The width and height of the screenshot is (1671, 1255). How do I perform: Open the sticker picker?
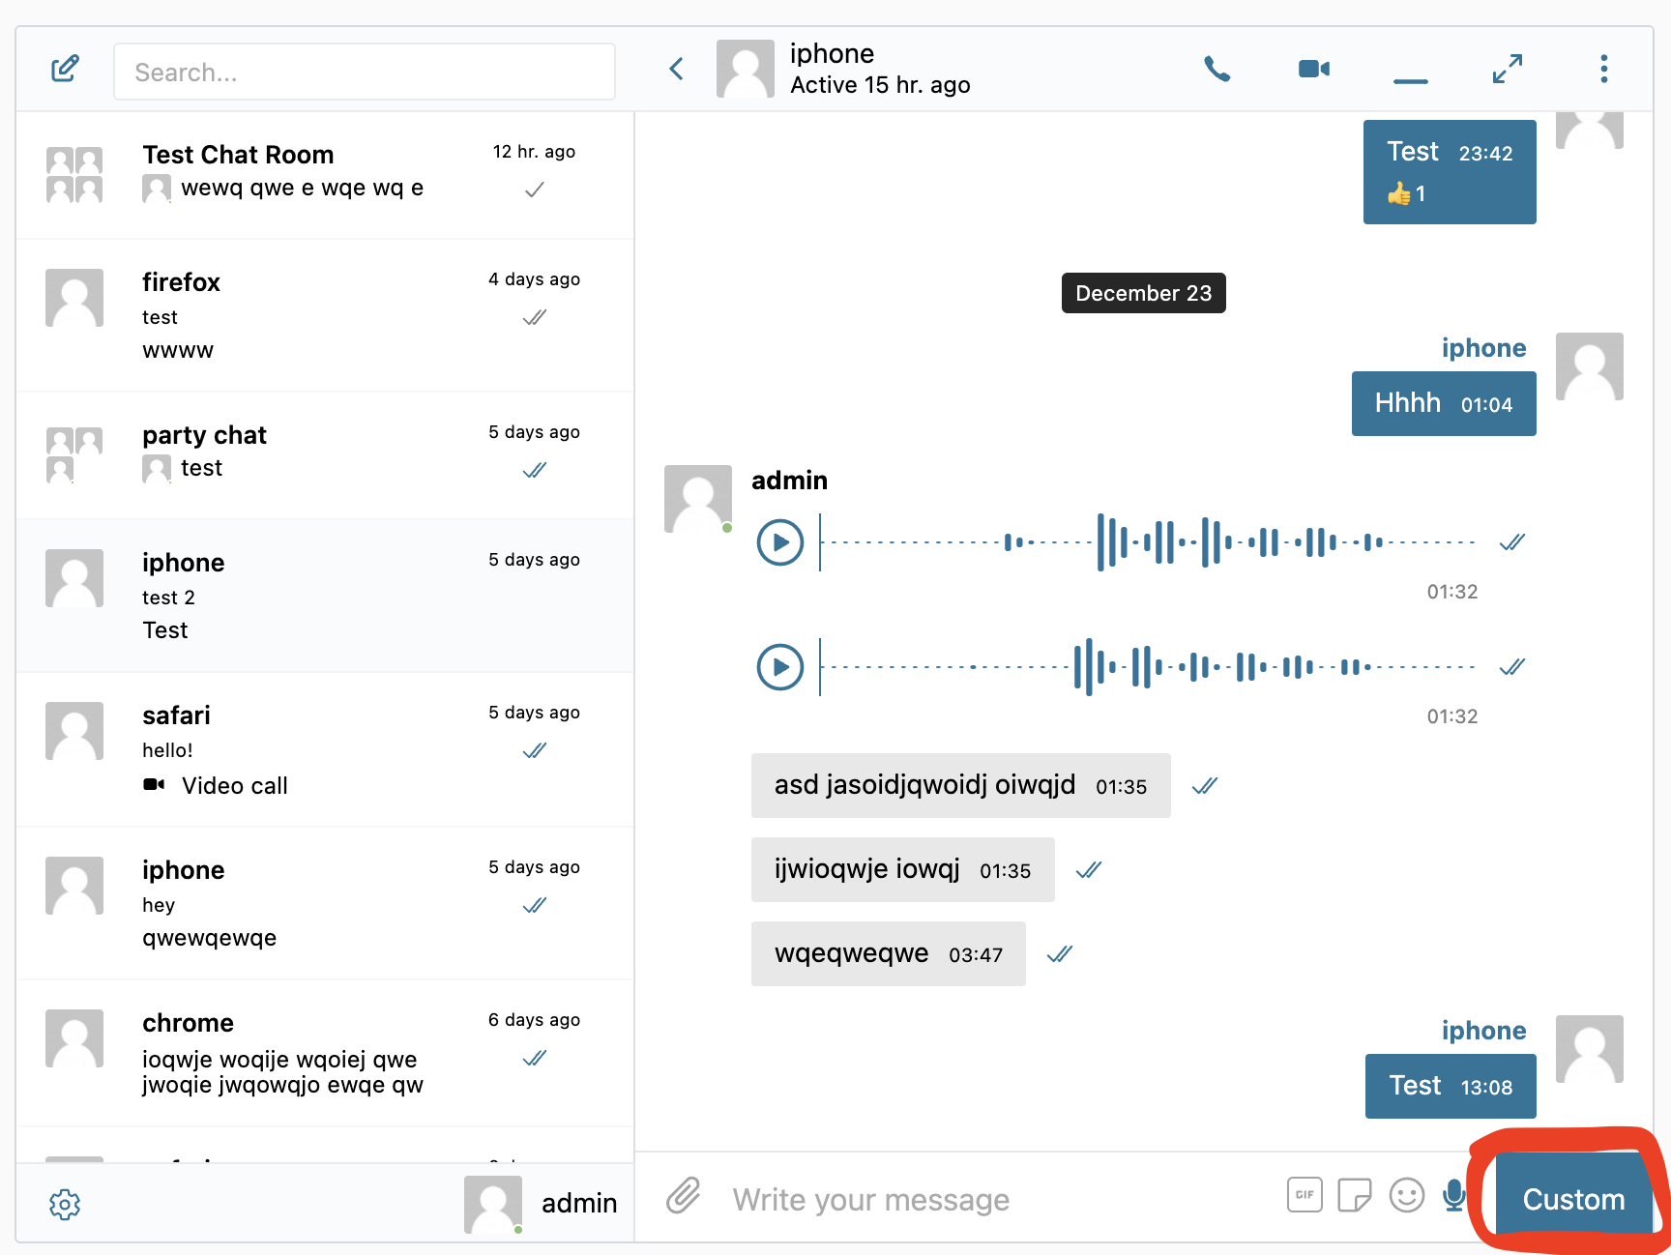pyautogui.click(x=1354, y=1195)
